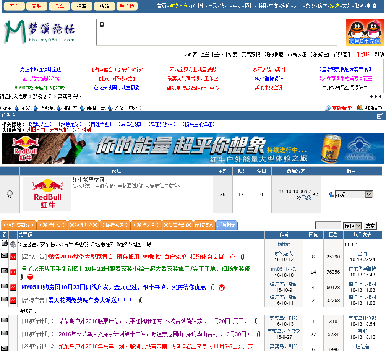Open the RedBull 红牛 forum logo
The width and height of the screenshot is (386, 351).
[x=47, y=194]
